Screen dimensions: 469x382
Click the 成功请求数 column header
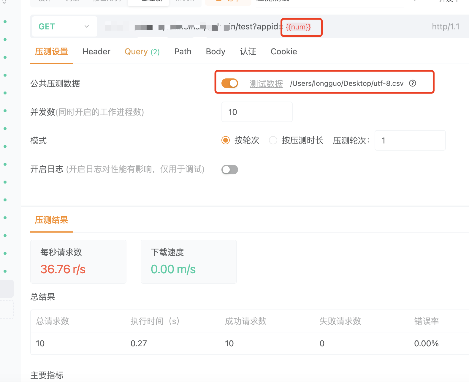point(246,321)
